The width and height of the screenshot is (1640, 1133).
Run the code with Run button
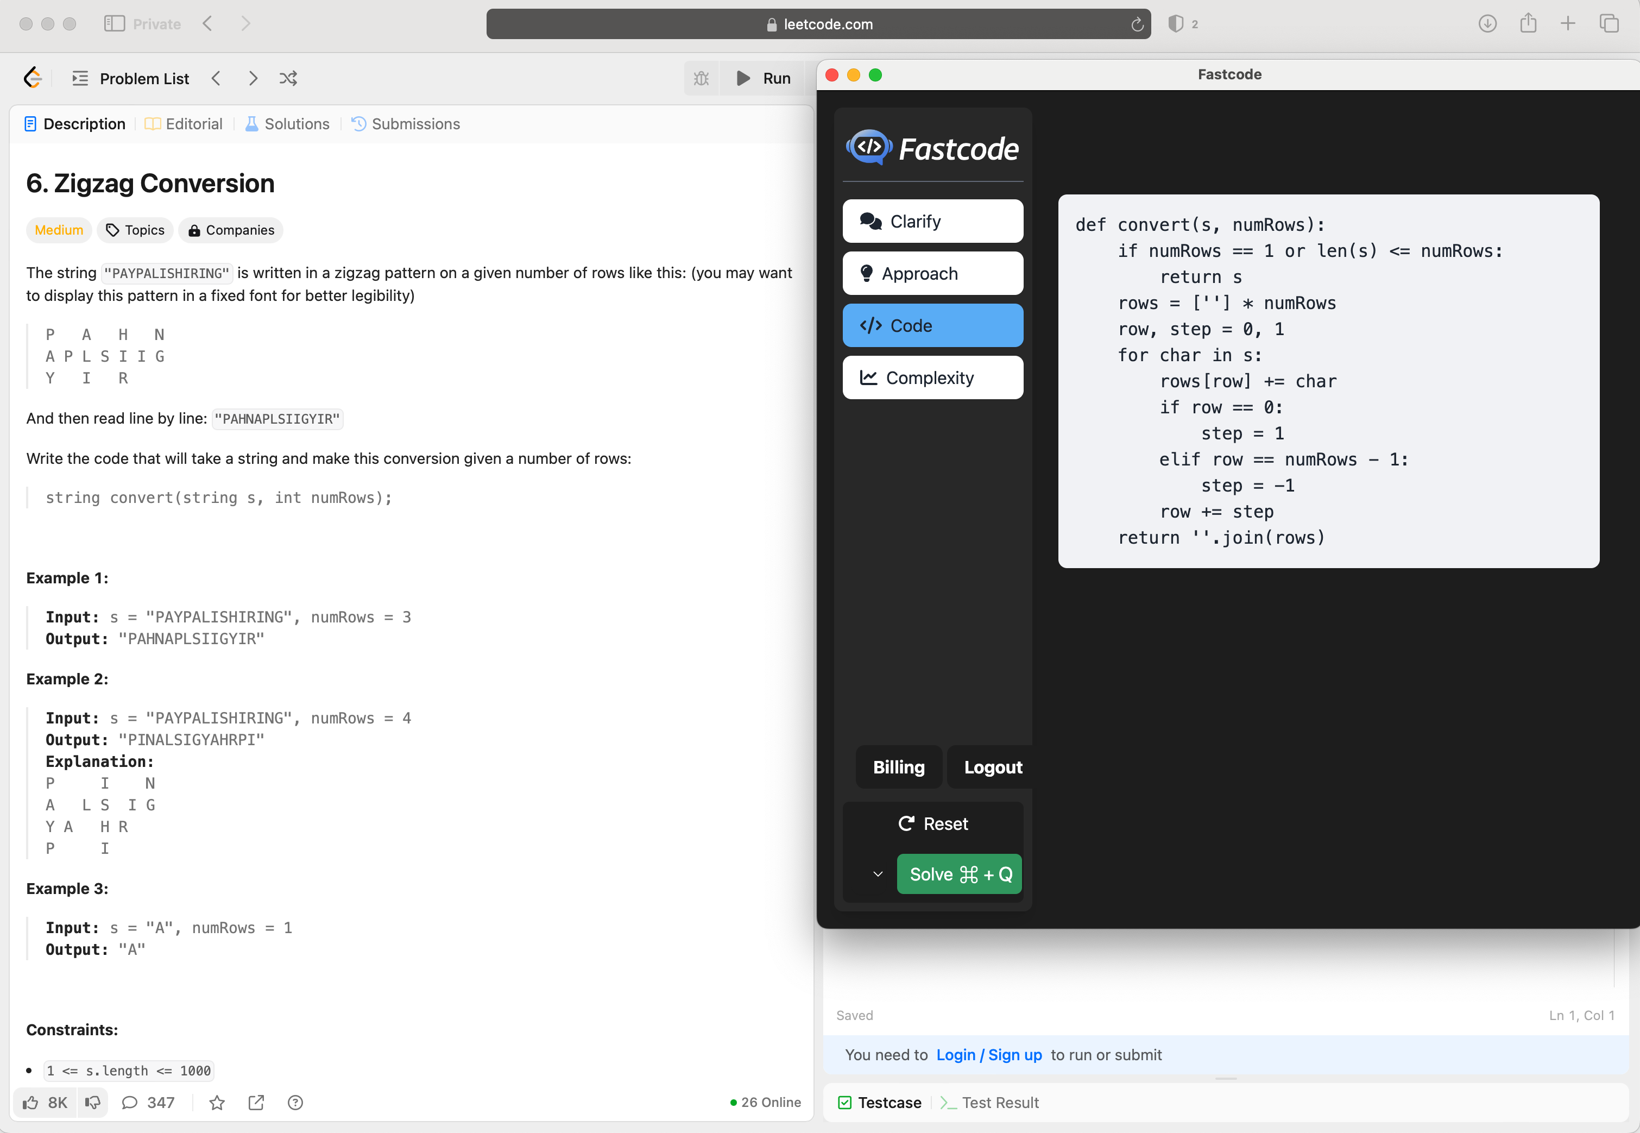point(764,78)
